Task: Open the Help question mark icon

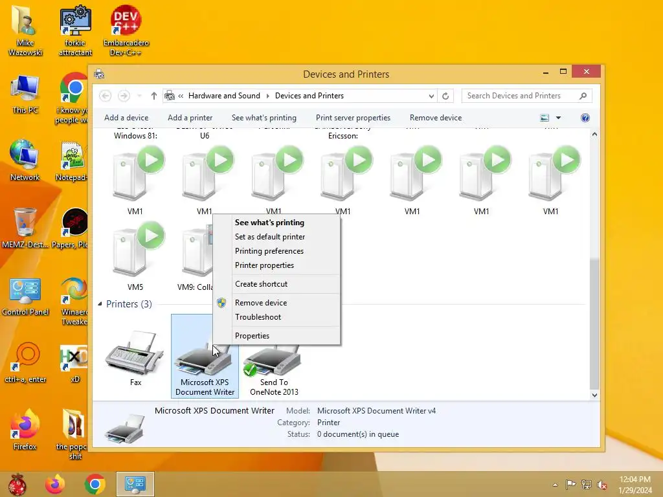Action: click(585, 118)
